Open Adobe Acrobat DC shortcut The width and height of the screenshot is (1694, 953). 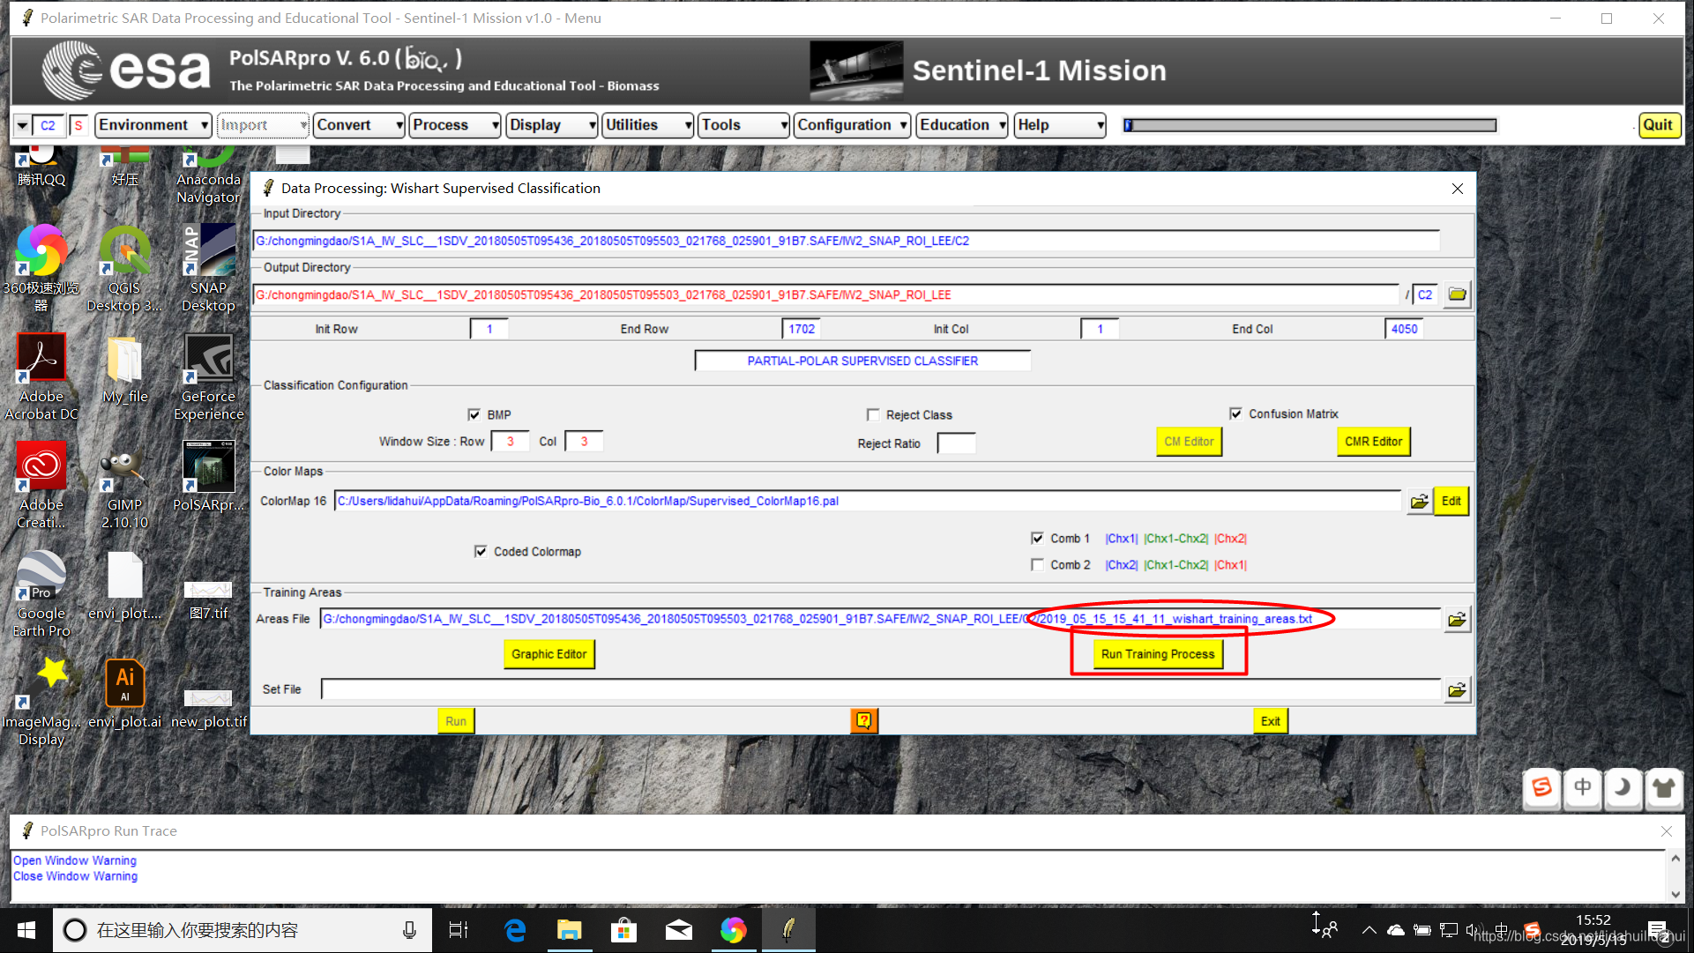coord(41,376)
